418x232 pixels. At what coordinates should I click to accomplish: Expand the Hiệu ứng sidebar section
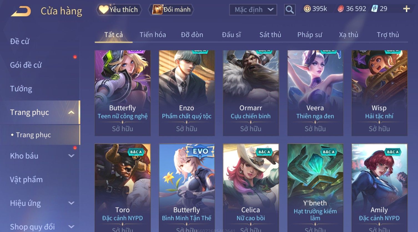pyautogui.click(x=71, y=203)
